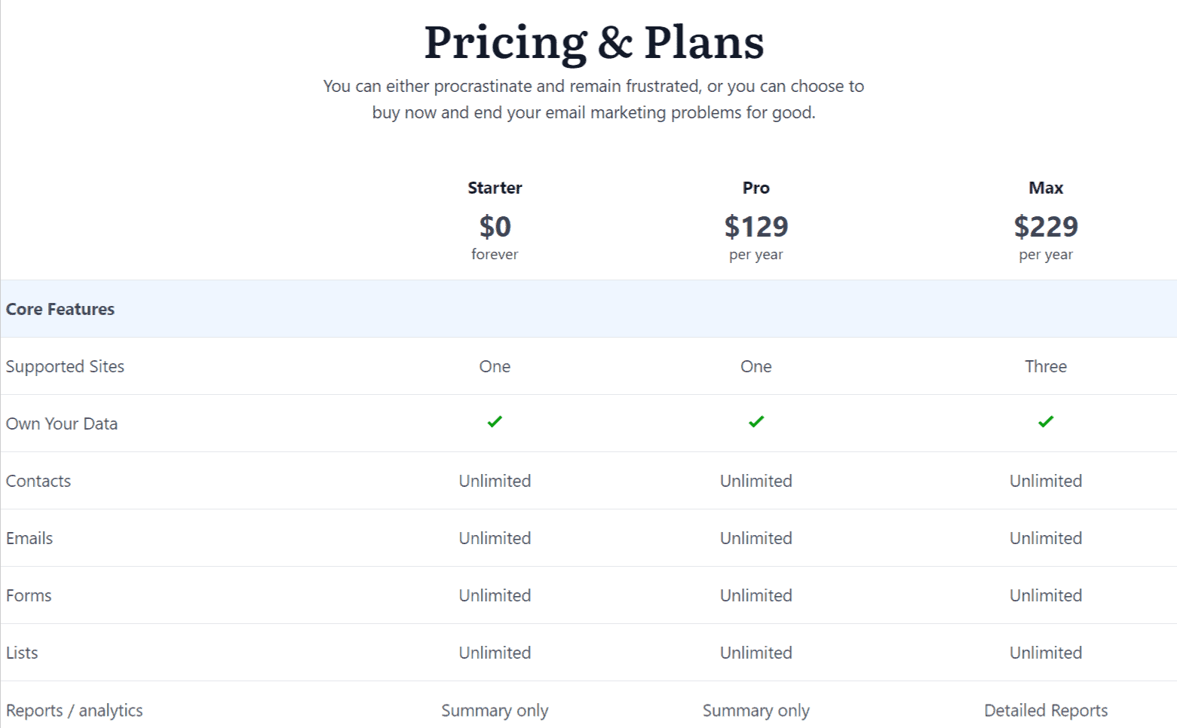Click the Pricing & Plans title
The height and width of the screenshot is (728, 1177).
pyautogui.click(x=594, y=41)
